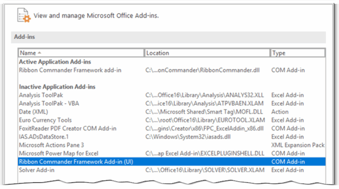Click the EUROTOOL.XLAM location path
Screen dimensions: 339x189
(205, 120)
